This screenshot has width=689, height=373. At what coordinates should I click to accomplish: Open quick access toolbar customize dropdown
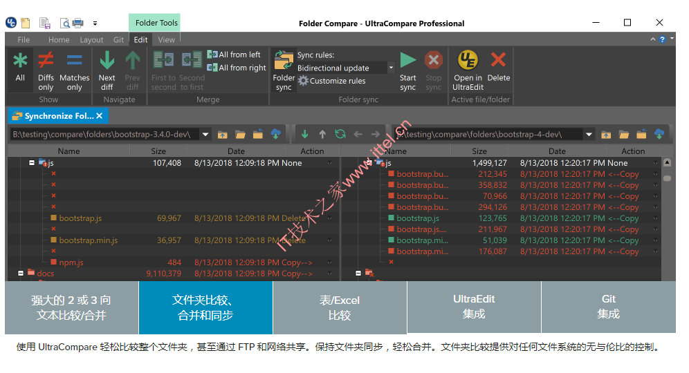click(x=95, y=23)
